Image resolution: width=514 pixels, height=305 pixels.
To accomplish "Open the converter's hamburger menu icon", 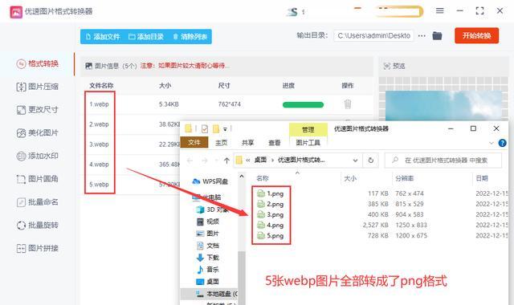I will 439,10.
